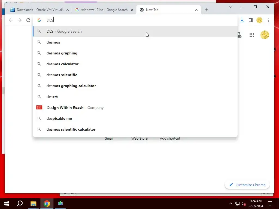The height and width of the screenshot is (209, 279).
Task: Open the Chrome downloads icon
Action: click(242, 20)
